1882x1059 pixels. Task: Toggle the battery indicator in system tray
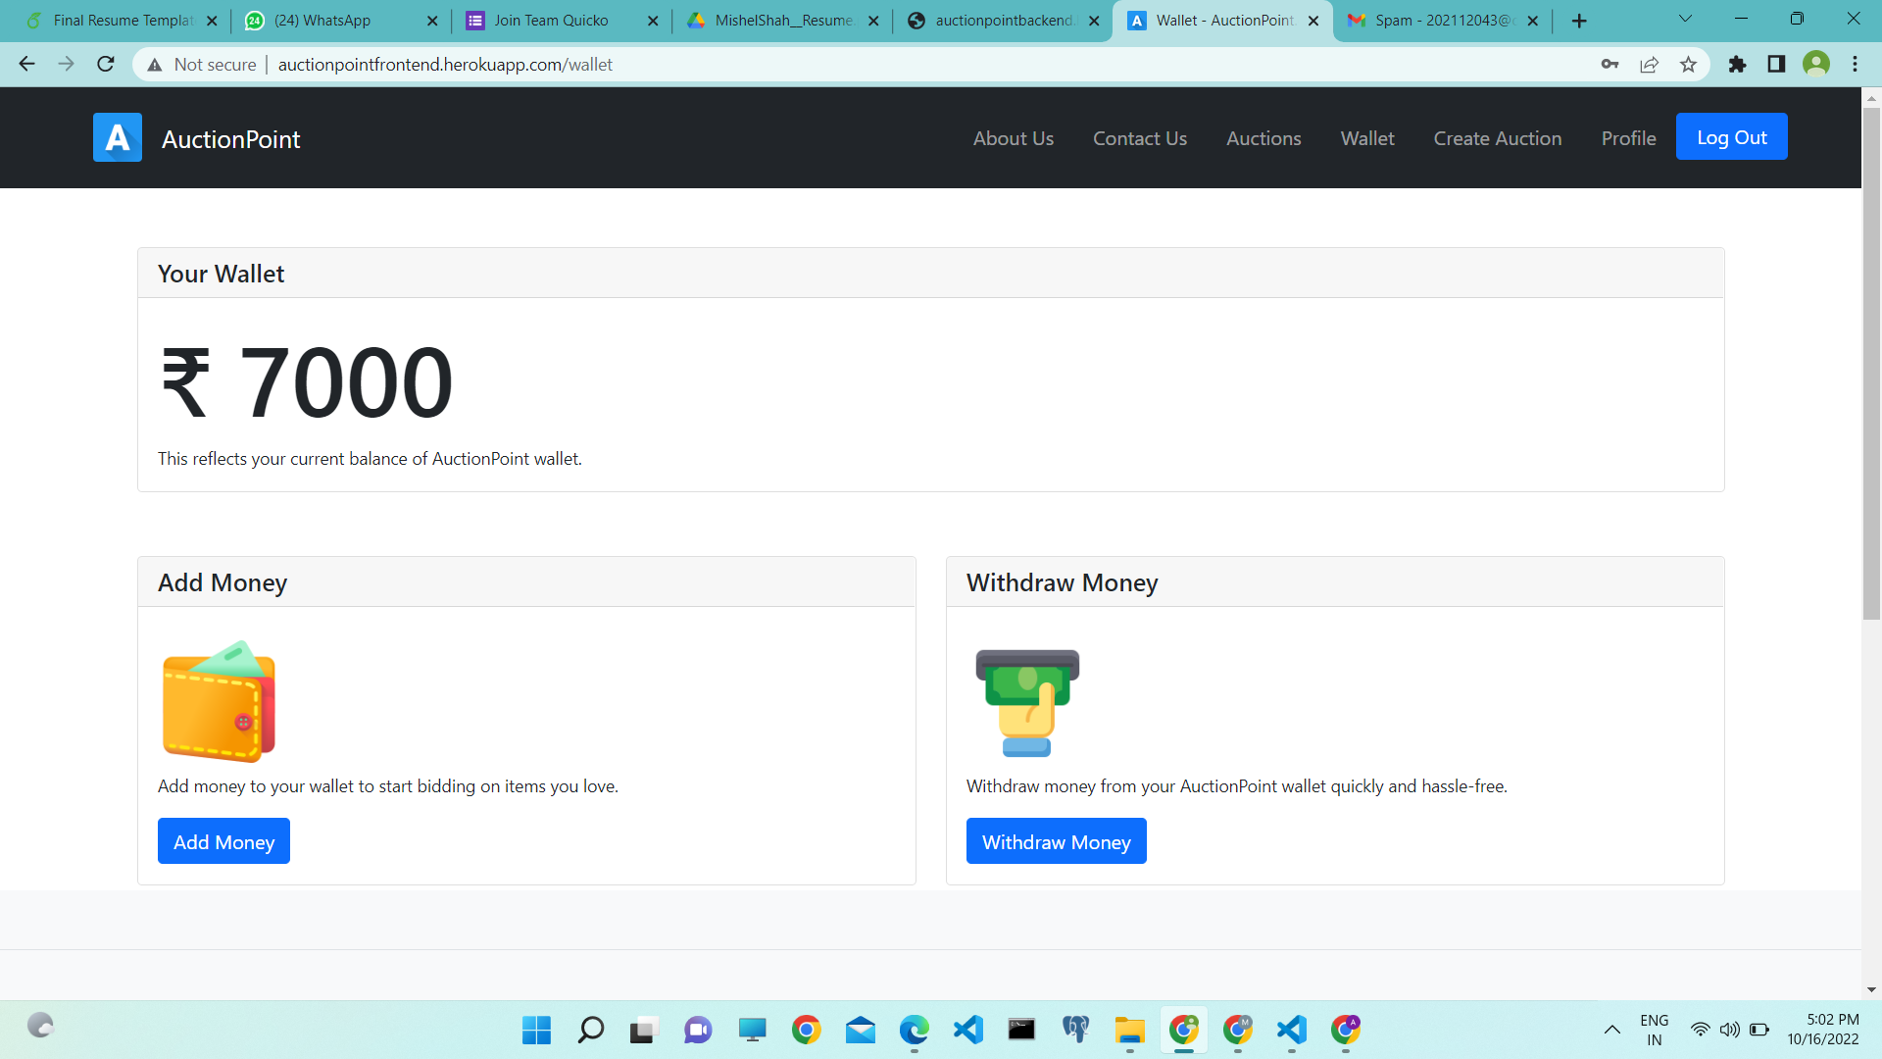pos(1758,1030)
